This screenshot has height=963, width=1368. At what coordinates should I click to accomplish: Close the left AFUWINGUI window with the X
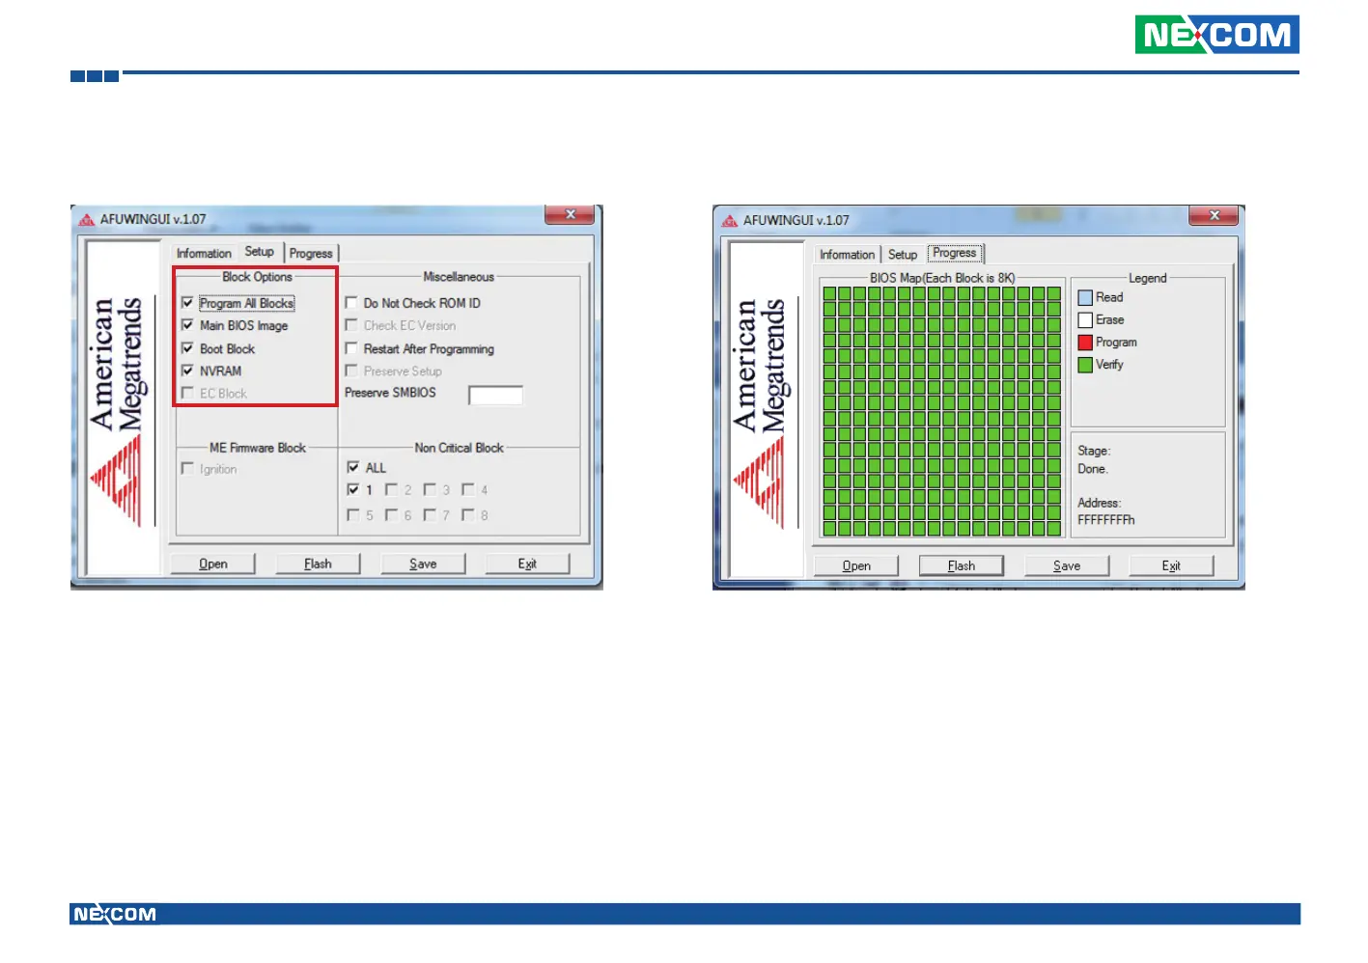tap(570, 214)
